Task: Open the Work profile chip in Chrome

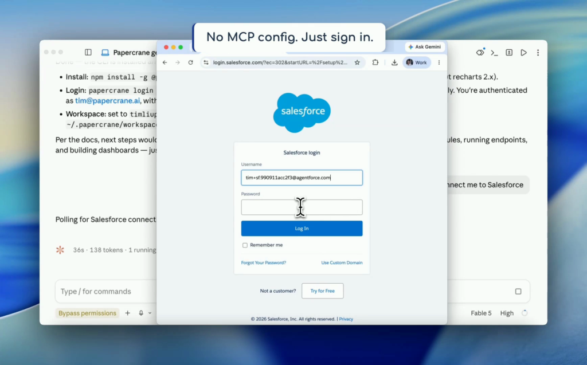Action: point(416,62)
